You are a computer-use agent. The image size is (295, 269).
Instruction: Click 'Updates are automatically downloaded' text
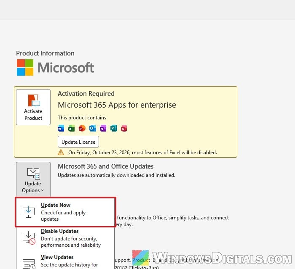(116, 175)
